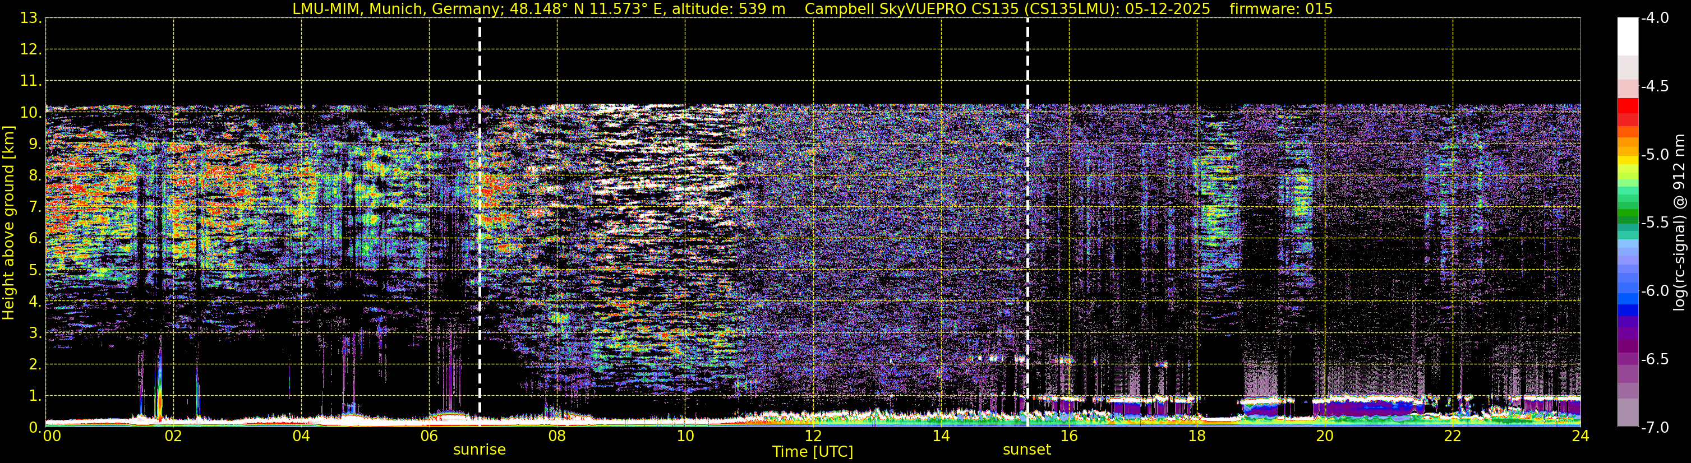Click the date '05-12-2025' in the title

click(1168, 8)
